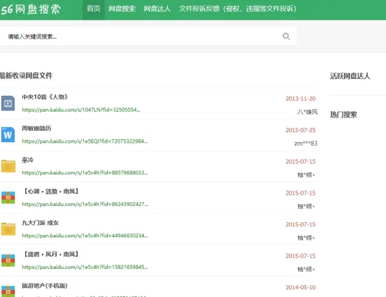This screenshot has height=297, width=386.
Task: Click the video file icon beside 中央10套《人物》
Action: (8, 103)
